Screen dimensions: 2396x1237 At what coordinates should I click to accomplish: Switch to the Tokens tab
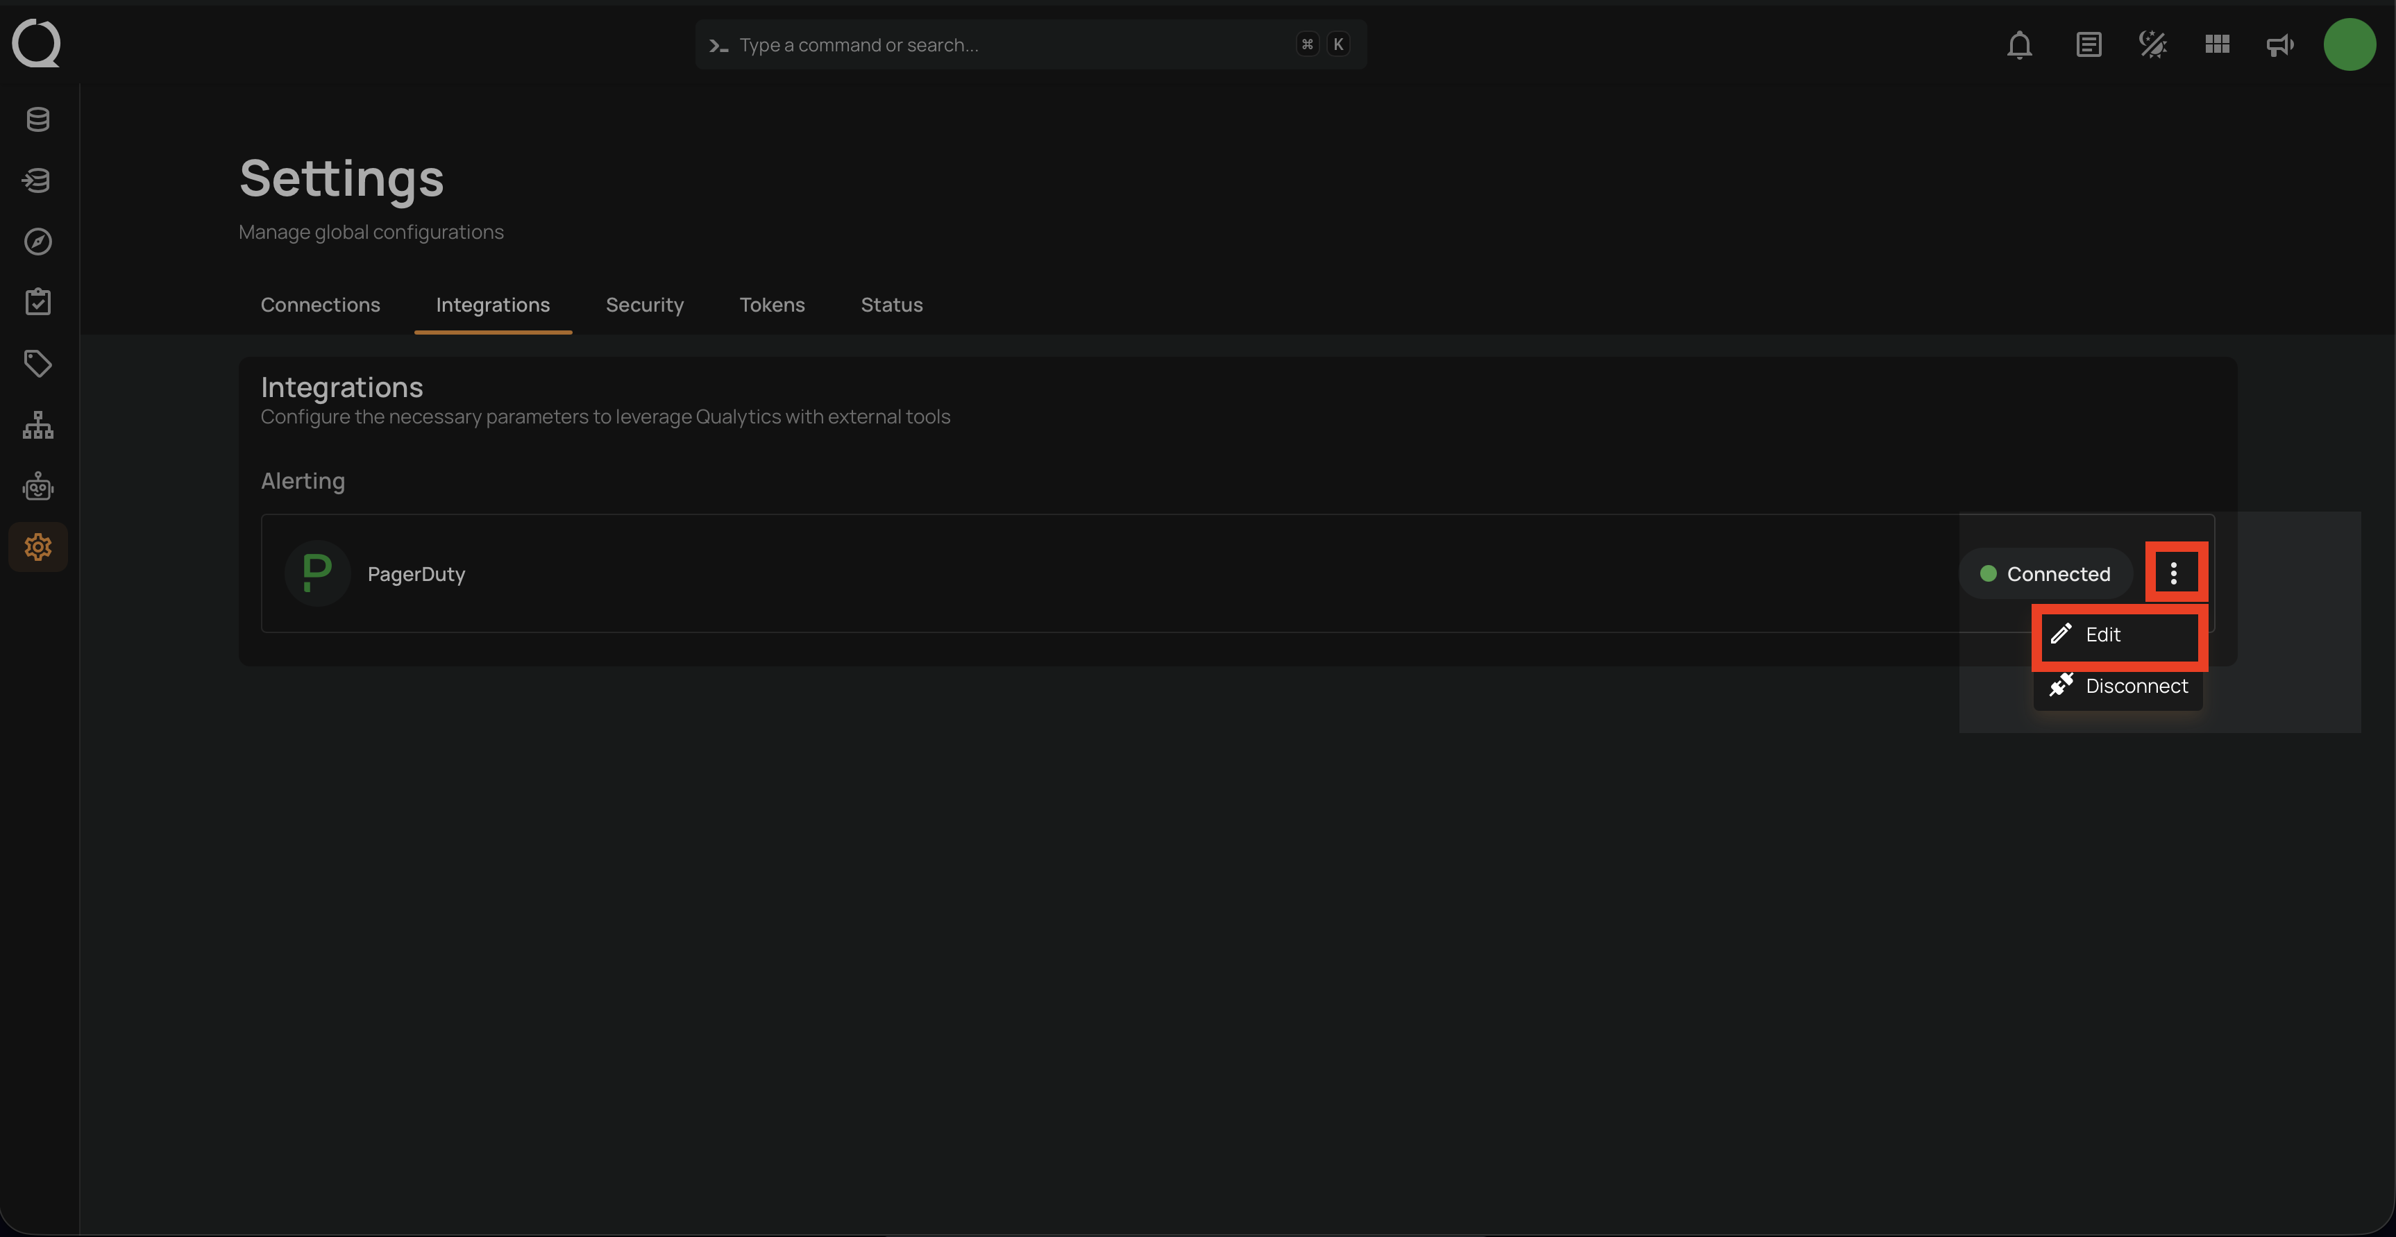[x=772, y=304]
